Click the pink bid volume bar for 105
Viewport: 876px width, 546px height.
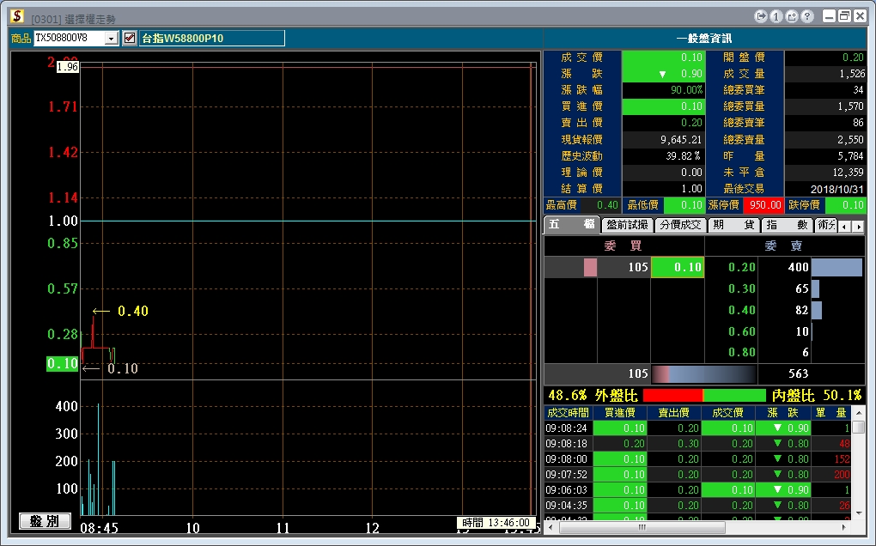pos(590,267)
